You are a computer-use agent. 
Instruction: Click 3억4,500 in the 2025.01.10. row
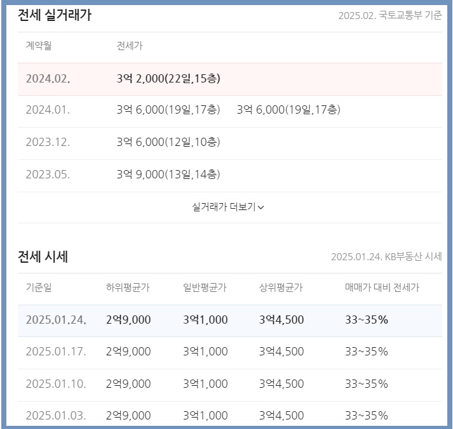click(x=281, y=384)
